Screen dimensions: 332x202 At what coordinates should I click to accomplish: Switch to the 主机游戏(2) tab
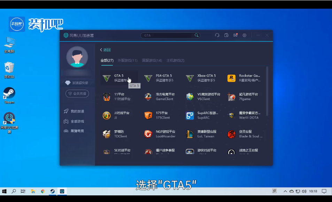click(176, 60)
